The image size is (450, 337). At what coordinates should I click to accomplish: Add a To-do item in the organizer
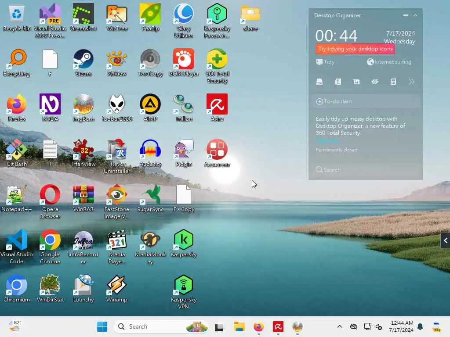click(365, 101)
